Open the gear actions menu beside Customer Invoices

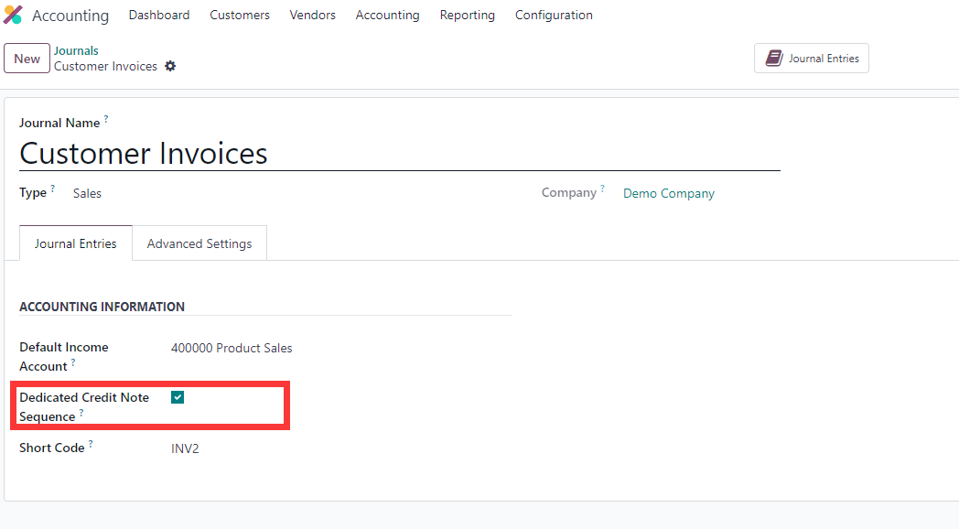click(x=170, y=66)
